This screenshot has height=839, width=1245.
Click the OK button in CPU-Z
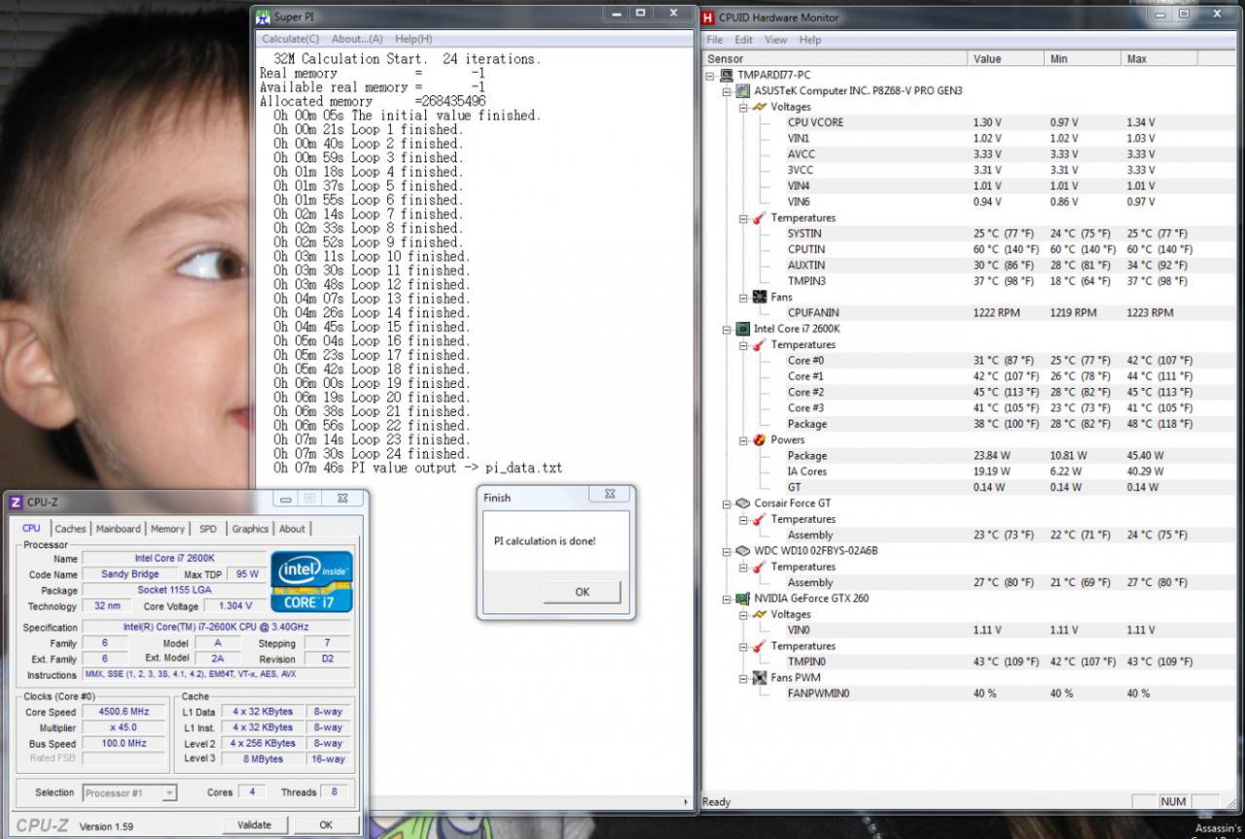[326, 824]
